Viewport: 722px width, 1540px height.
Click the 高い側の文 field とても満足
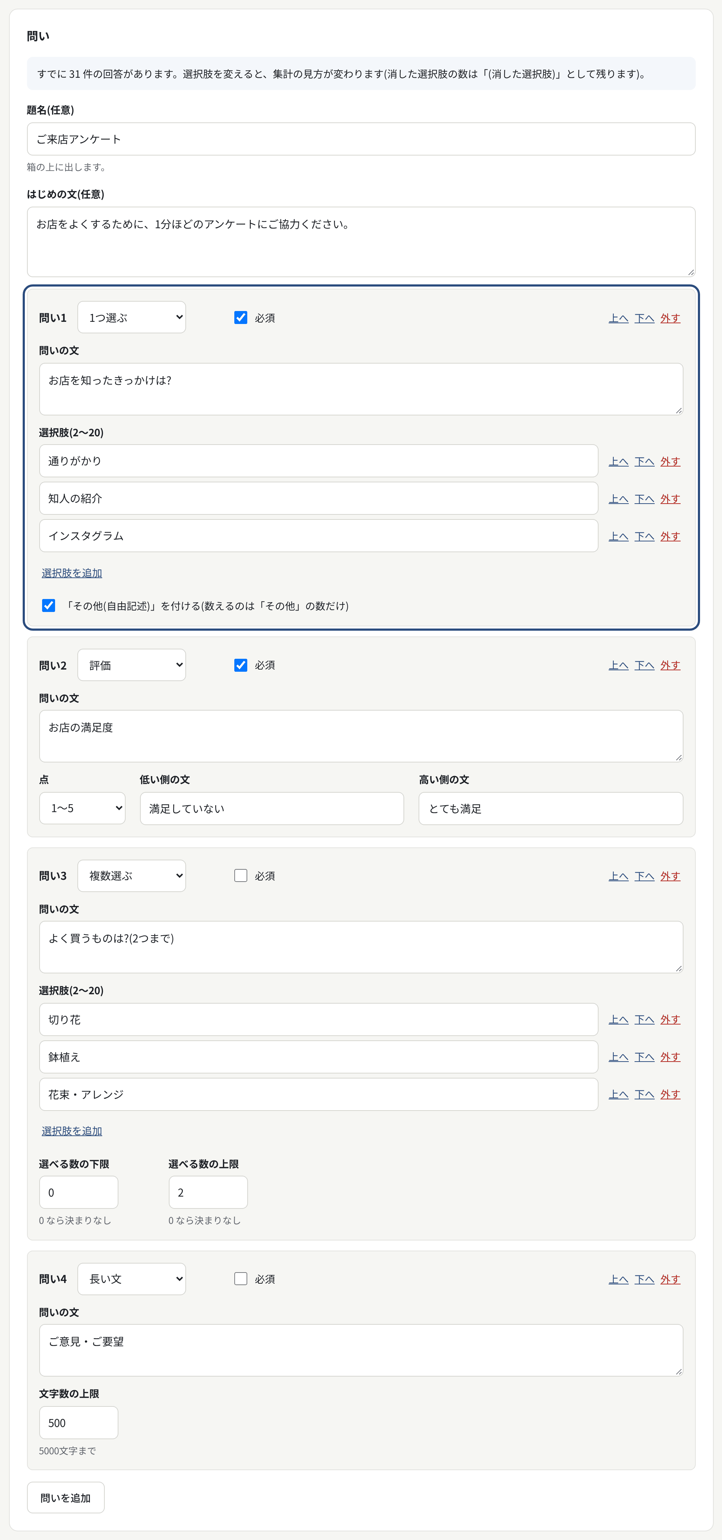pyautogui.click(x=550, y=808)
